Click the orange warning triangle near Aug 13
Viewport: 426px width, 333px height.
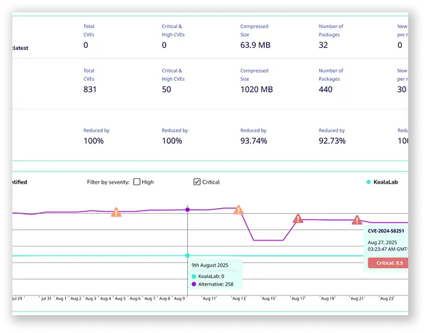click(x=239, y=210)
